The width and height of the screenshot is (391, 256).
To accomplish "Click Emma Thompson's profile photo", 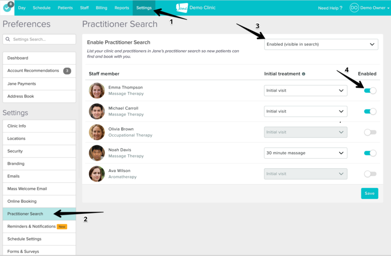I will coord(97,91).
